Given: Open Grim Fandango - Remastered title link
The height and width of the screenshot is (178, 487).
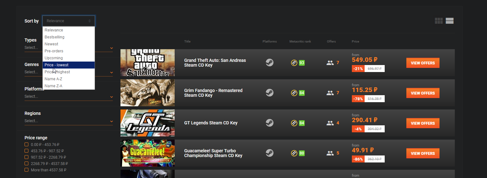Looking at the screenshot, I should click(x=213, y=93).
